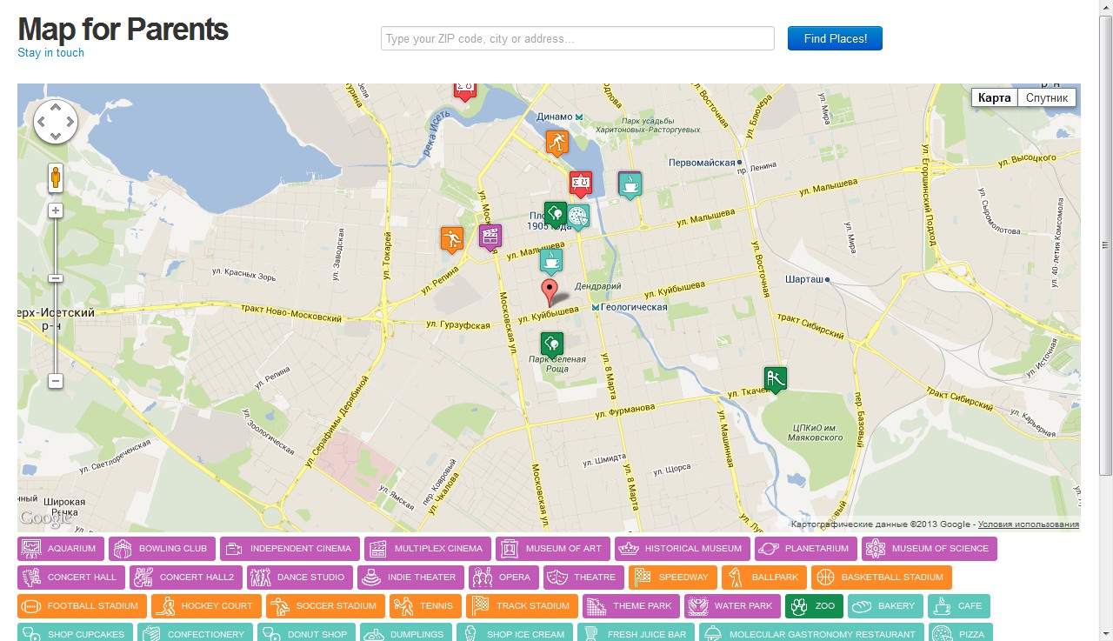Choose the Hockey Court category button

207,606
